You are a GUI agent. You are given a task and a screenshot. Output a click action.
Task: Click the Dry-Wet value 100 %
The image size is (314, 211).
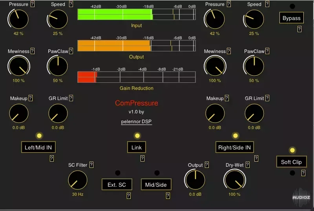tap(234, 194)
